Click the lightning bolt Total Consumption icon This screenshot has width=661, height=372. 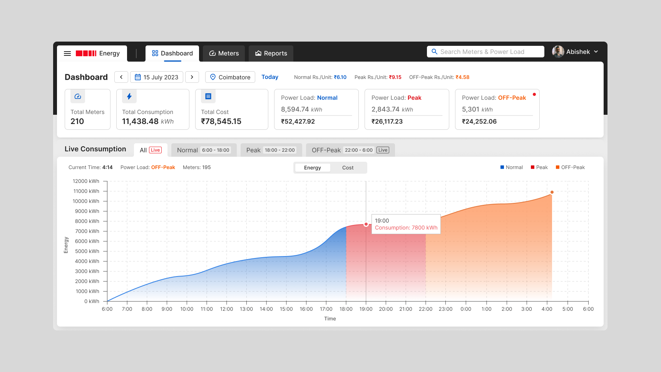point(129,96)
